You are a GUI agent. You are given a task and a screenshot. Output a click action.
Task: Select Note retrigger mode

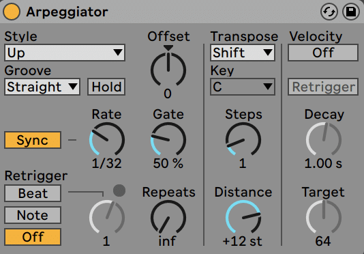click(33, 215)
